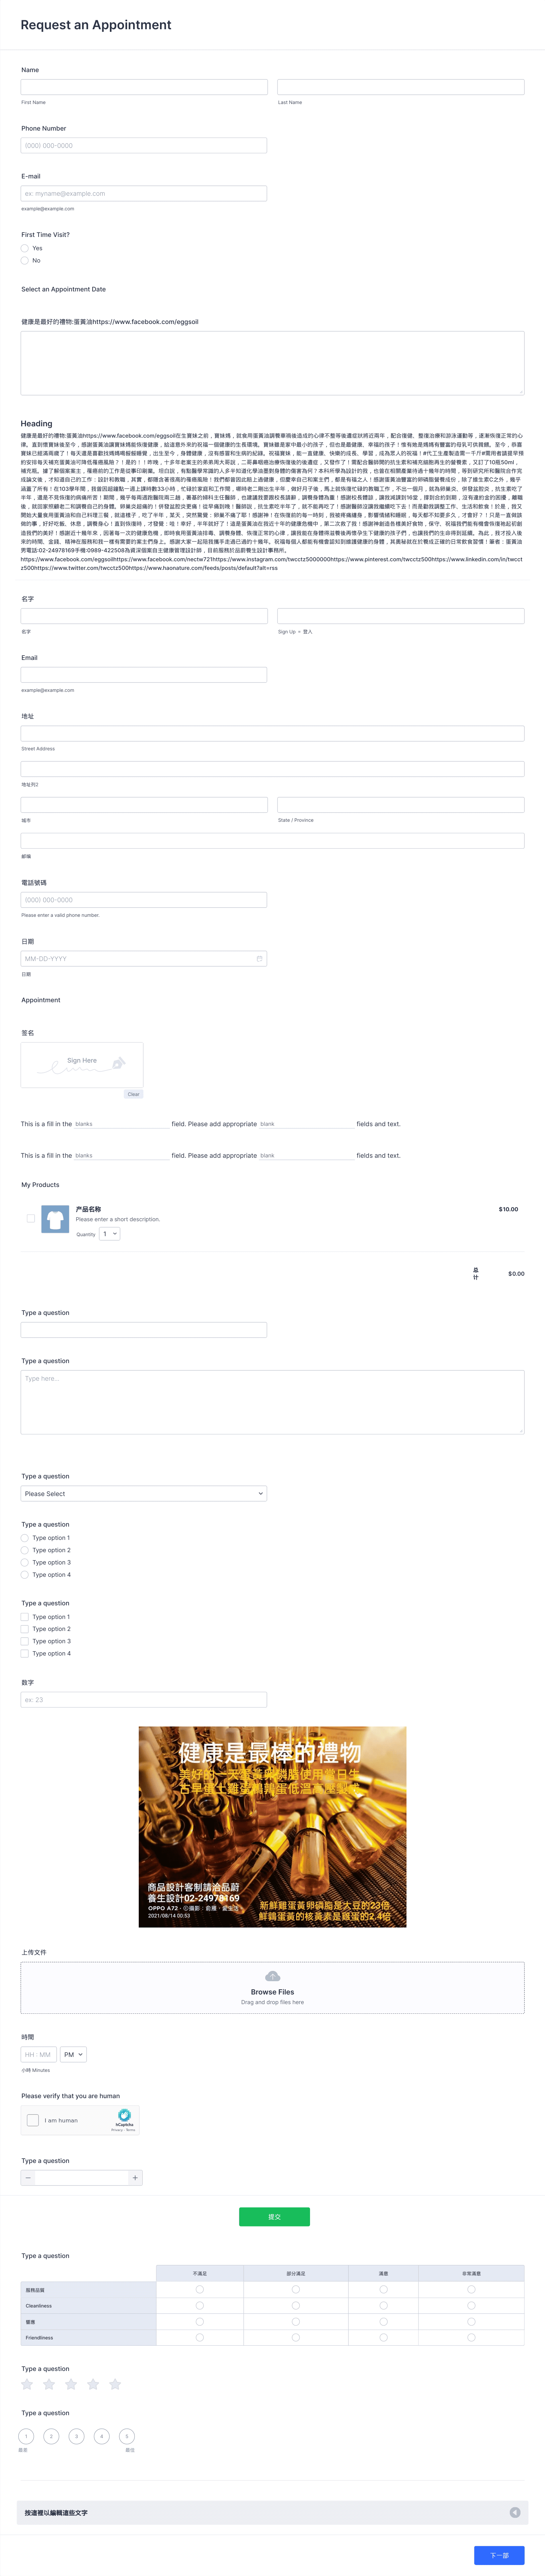
Task: Rate with the fifth star
Action: (x=115, y=2384)
